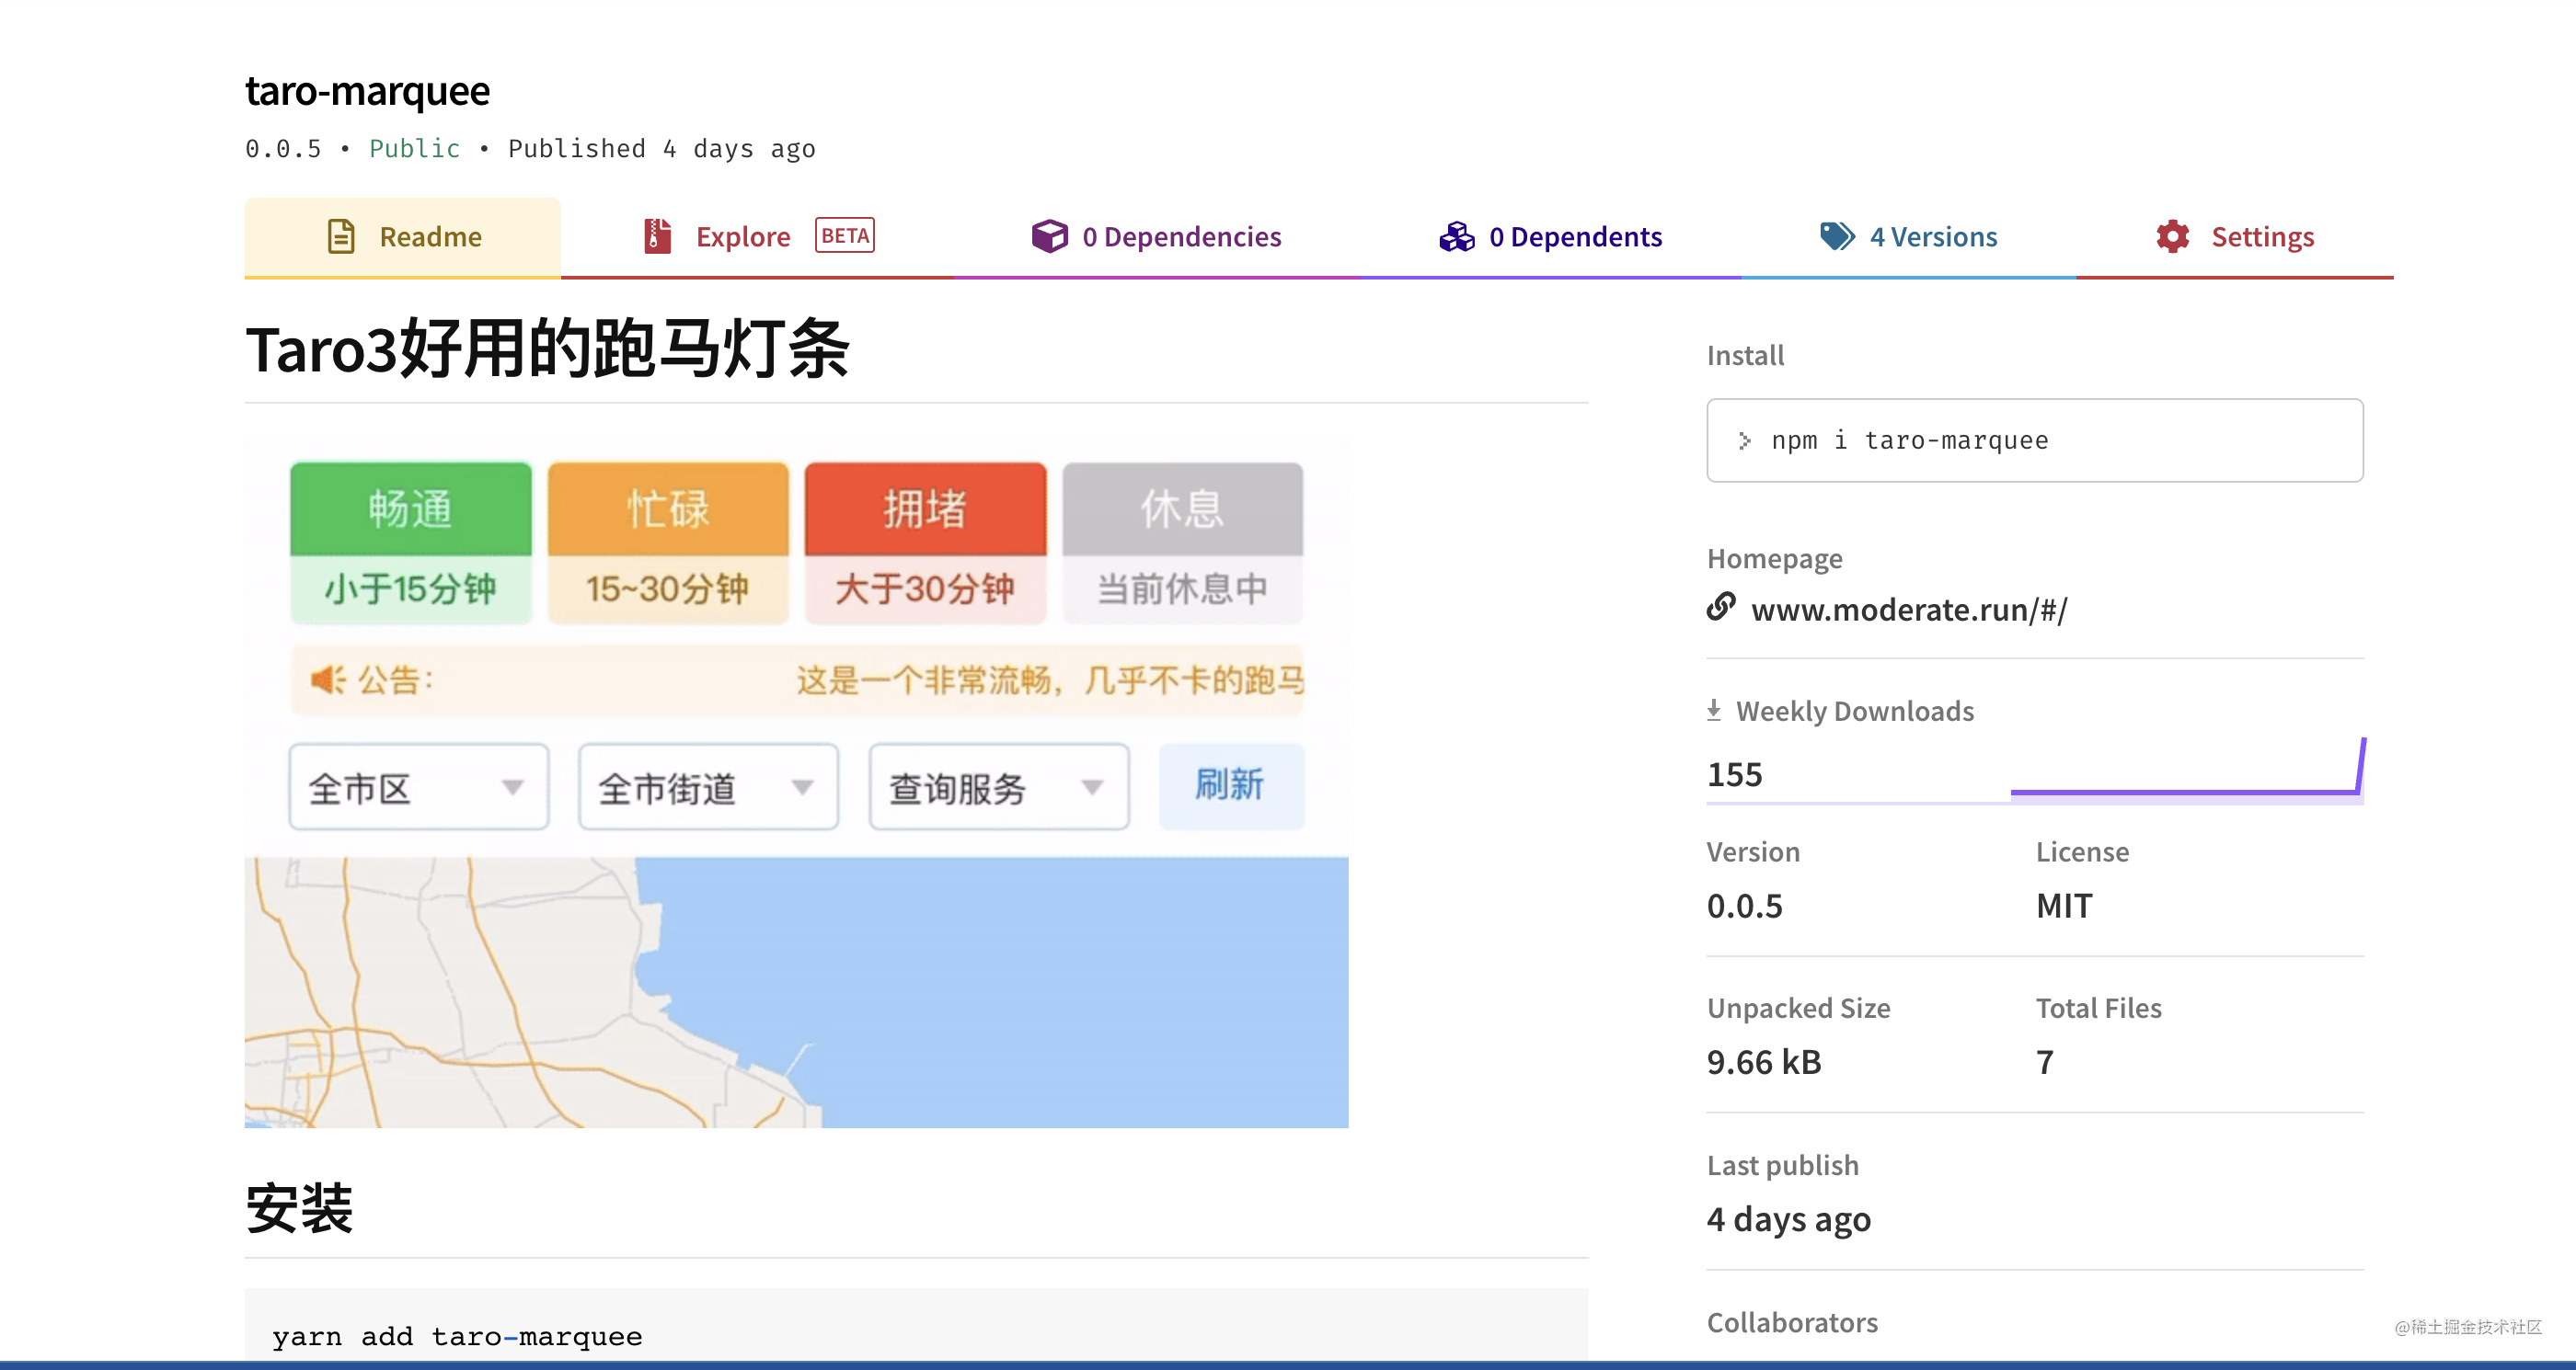Click the BETA badge on Explore

point(845,235)
